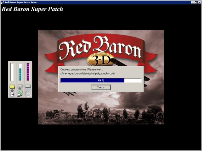Minimize the Red Baron Super Patch Setup window
202x151 pixels.
coord(192,2)
